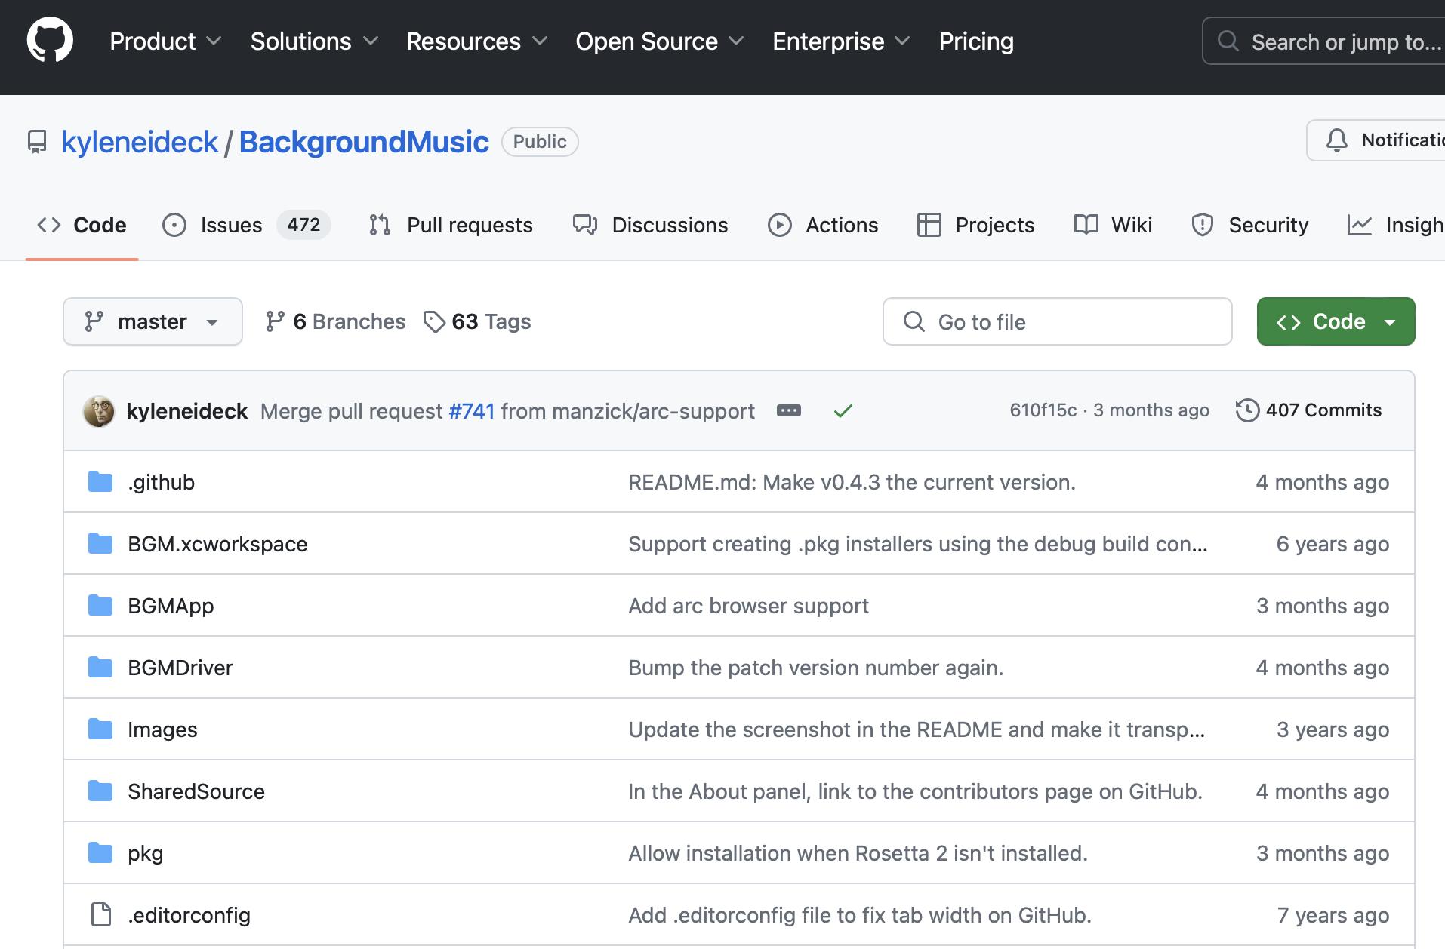Expand the Open Source menu
This screenshot has height=949, width=1445.
[x=660, y=41]
